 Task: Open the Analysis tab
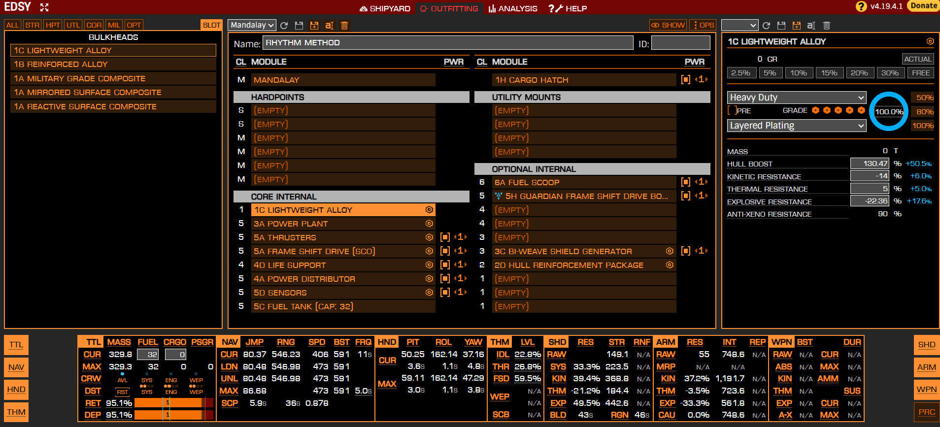pyautogui.click(x=512, y=8)
